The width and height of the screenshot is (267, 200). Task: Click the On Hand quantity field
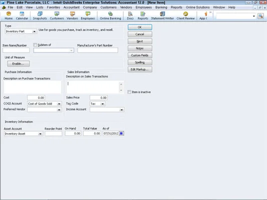point(73,133)
